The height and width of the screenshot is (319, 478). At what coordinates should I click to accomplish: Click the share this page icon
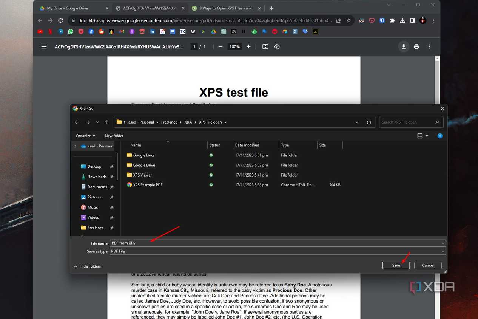coord(339,20)
